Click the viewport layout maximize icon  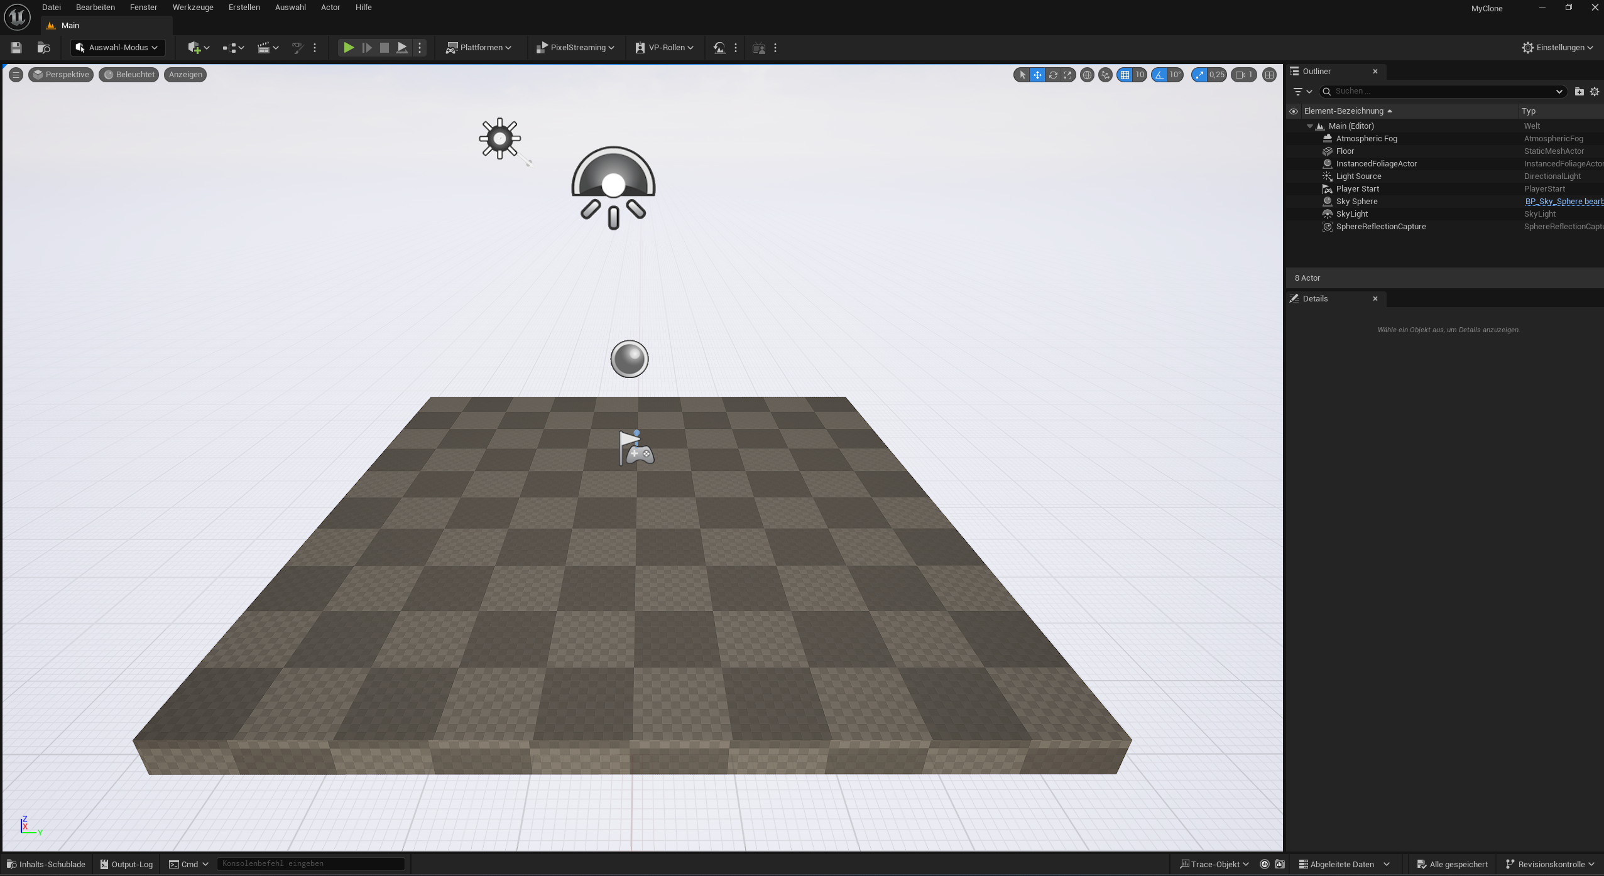pyautogui.click(x=1269, y=75)
